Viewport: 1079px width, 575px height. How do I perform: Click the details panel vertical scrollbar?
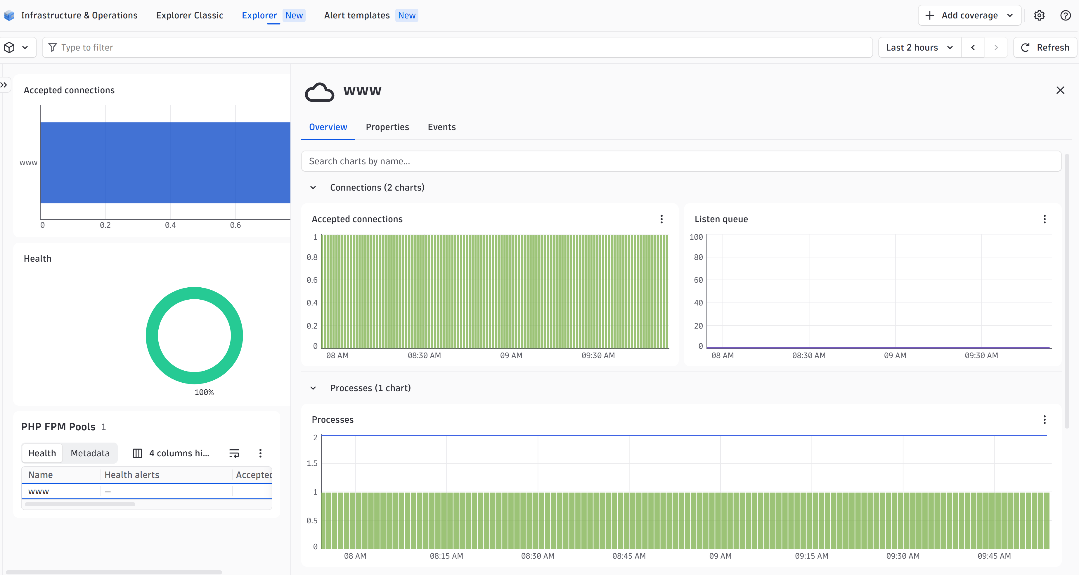1066,291
